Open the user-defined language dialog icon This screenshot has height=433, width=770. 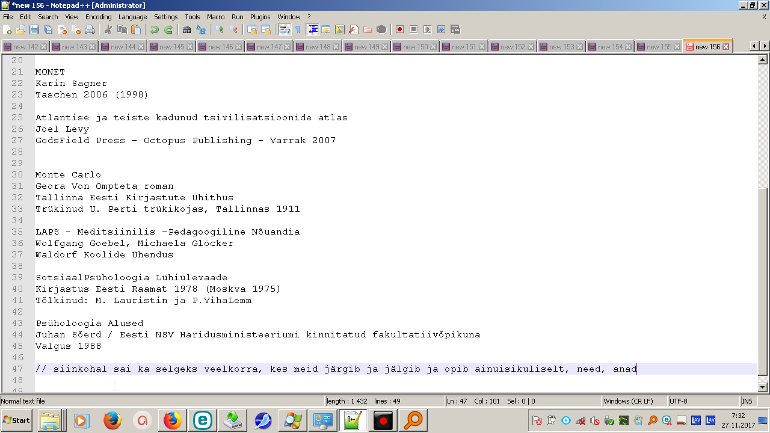pyautogui.click(x=326, y=29)
